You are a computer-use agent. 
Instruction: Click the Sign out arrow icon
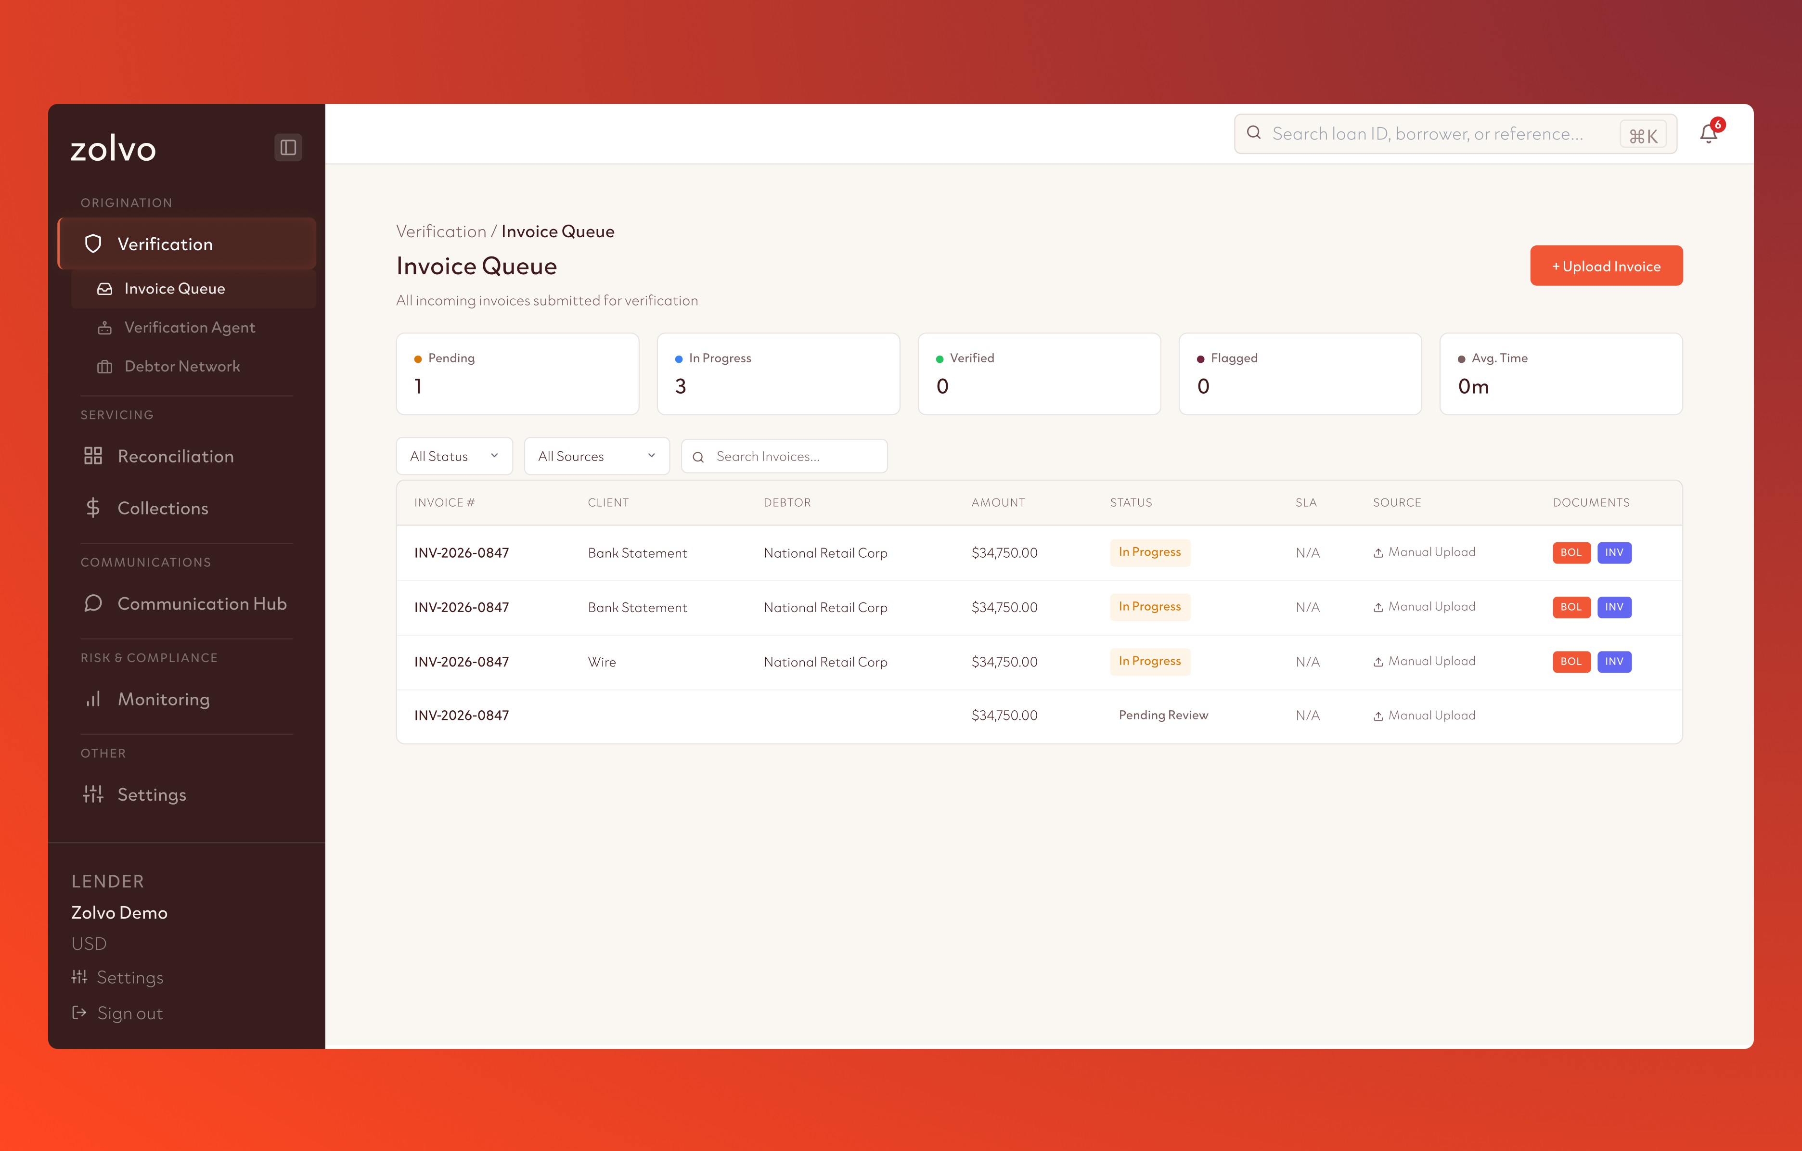[x=79, y=1012]
